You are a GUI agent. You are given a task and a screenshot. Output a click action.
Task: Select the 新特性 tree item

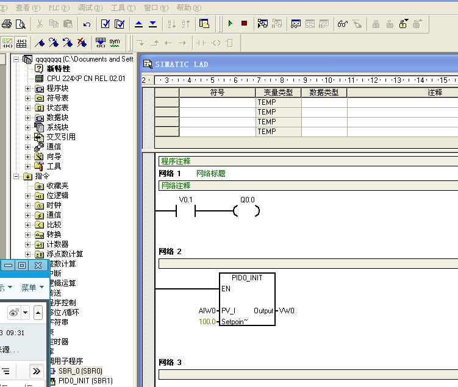pos(59,69)
